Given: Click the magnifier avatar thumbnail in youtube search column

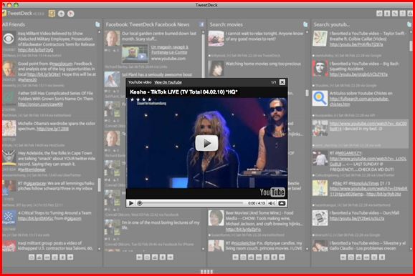Looking at the screenshot, I should click(x=320, y=98).
